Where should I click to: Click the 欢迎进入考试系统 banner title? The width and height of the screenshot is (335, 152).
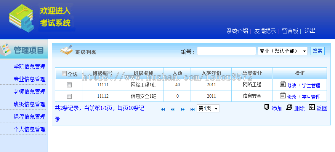tap(55, 17)
